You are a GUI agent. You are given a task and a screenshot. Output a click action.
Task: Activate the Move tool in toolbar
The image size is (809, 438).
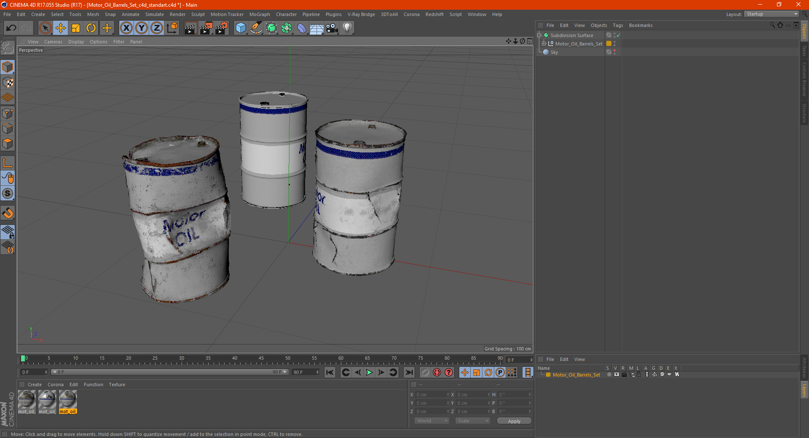point(61,28)
